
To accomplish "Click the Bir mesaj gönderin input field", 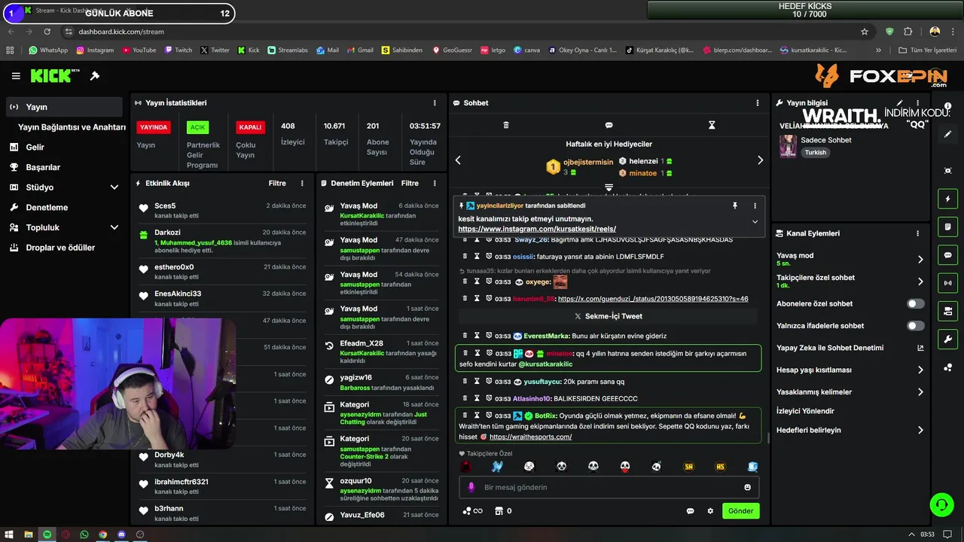I will point(609,487).
